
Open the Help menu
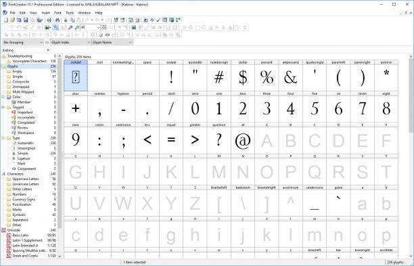pos(99,13)
